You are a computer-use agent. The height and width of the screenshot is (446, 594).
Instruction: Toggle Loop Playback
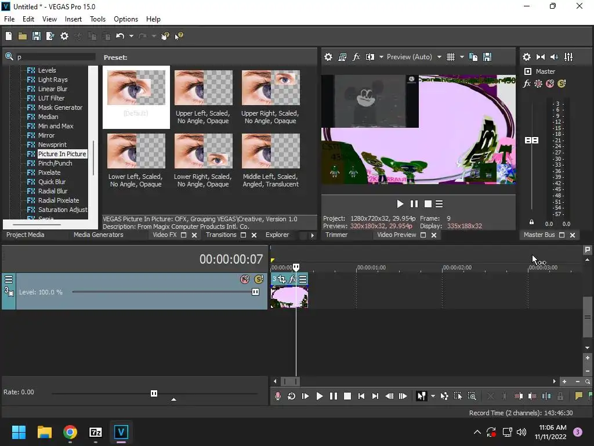tap(291, 396)
